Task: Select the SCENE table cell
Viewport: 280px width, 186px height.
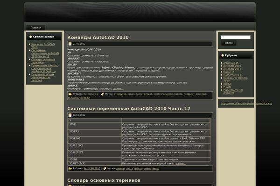Action: [x=95, y=159]
